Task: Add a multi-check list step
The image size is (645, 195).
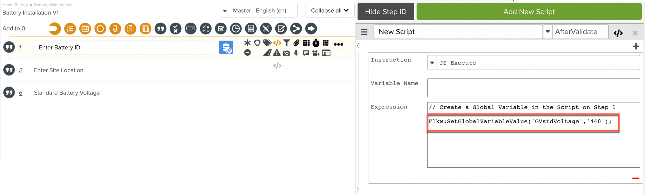Action: coord(206,29)
